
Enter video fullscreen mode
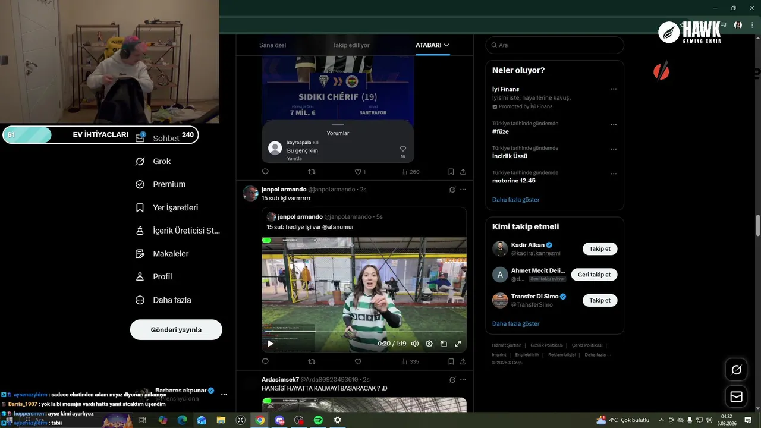458,344
